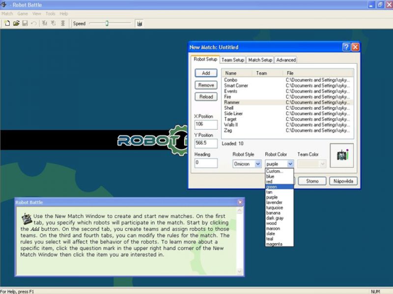Adjust the Speed slider thumb
This screenshot has height=294, width=393.
[107, 23]
